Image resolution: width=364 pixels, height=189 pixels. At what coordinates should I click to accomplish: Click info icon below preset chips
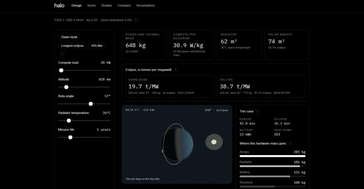pos(62,53)
